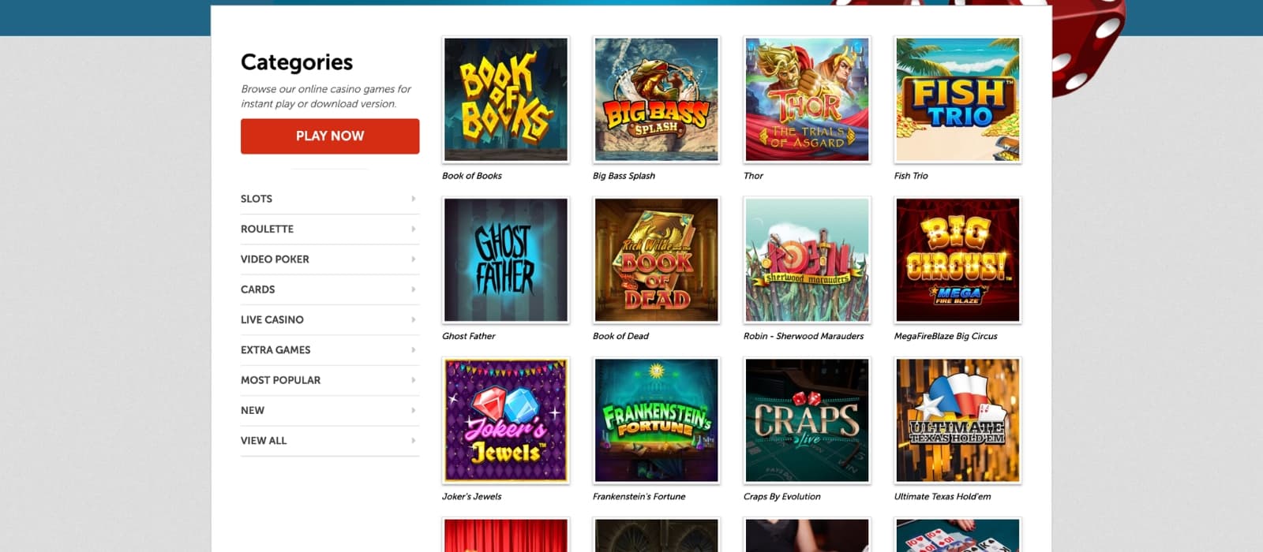
Task: Click the arrow beside NEW
Action: 414,410
